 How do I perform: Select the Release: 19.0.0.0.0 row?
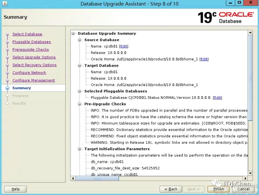click(108, 78)
